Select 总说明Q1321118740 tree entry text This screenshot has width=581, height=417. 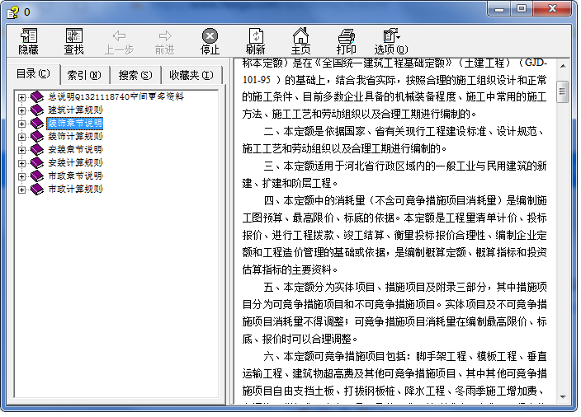click(x=116, y=97)
